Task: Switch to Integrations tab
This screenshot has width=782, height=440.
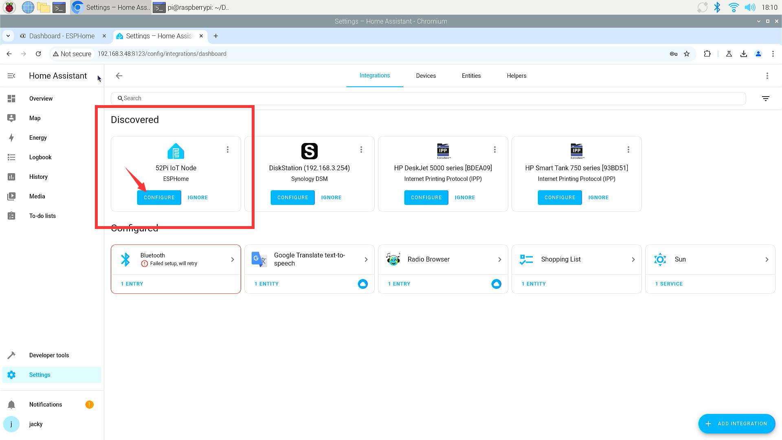Action: [x=375, y=76]
